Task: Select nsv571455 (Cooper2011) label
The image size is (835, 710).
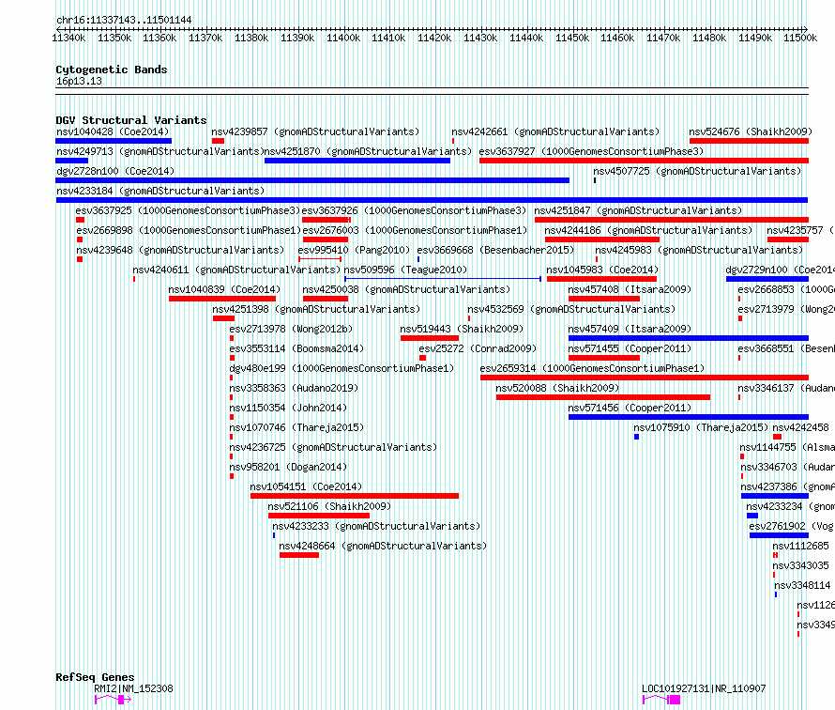Action: tap(630, 348)
